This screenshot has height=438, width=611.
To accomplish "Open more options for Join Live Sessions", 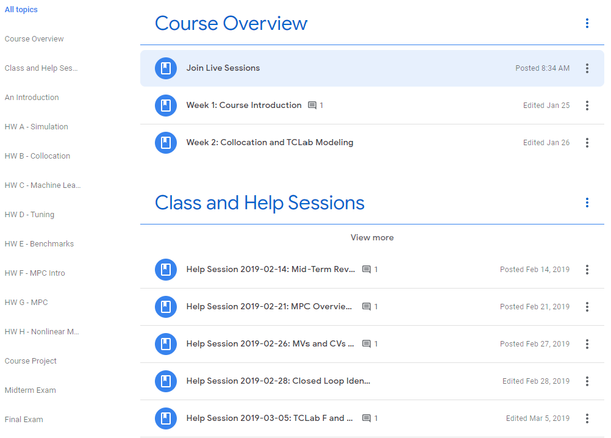I will coord(587,68).
